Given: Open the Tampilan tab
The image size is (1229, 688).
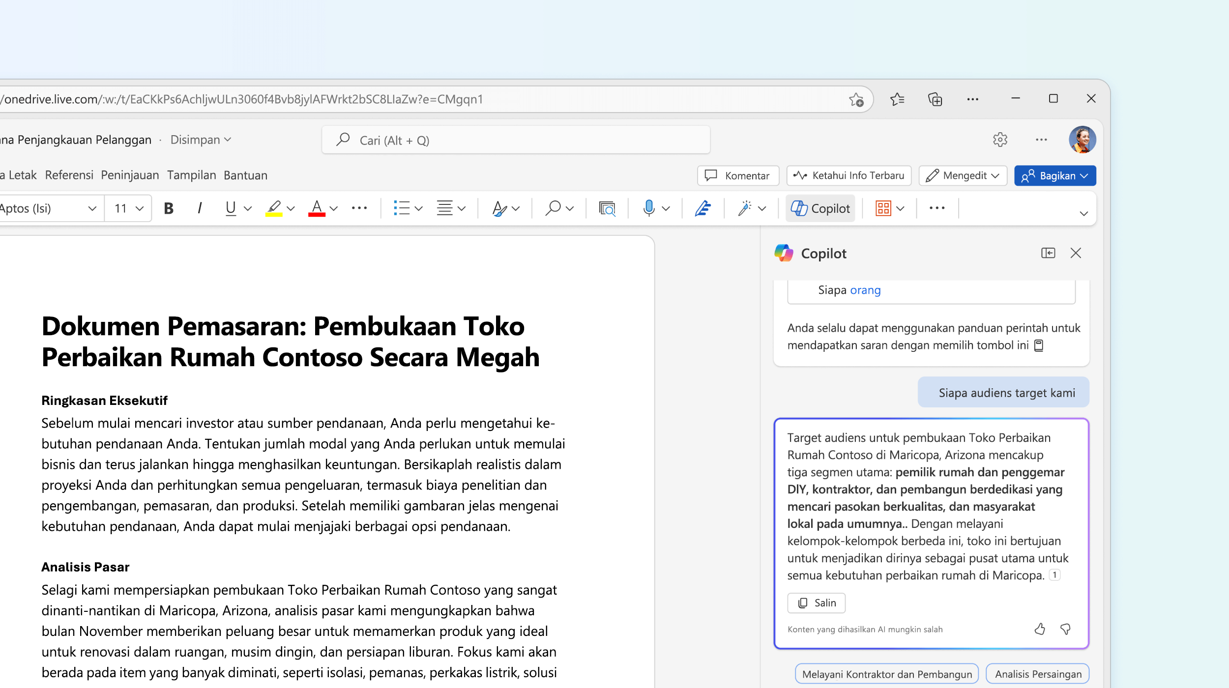Looking at the screenshot, I should [191, 175].
